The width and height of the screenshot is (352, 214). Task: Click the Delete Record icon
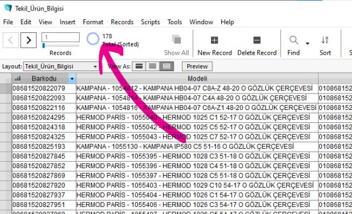pos(257,40)
